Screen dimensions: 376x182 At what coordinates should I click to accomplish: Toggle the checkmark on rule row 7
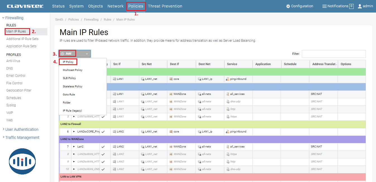(103, 147)
